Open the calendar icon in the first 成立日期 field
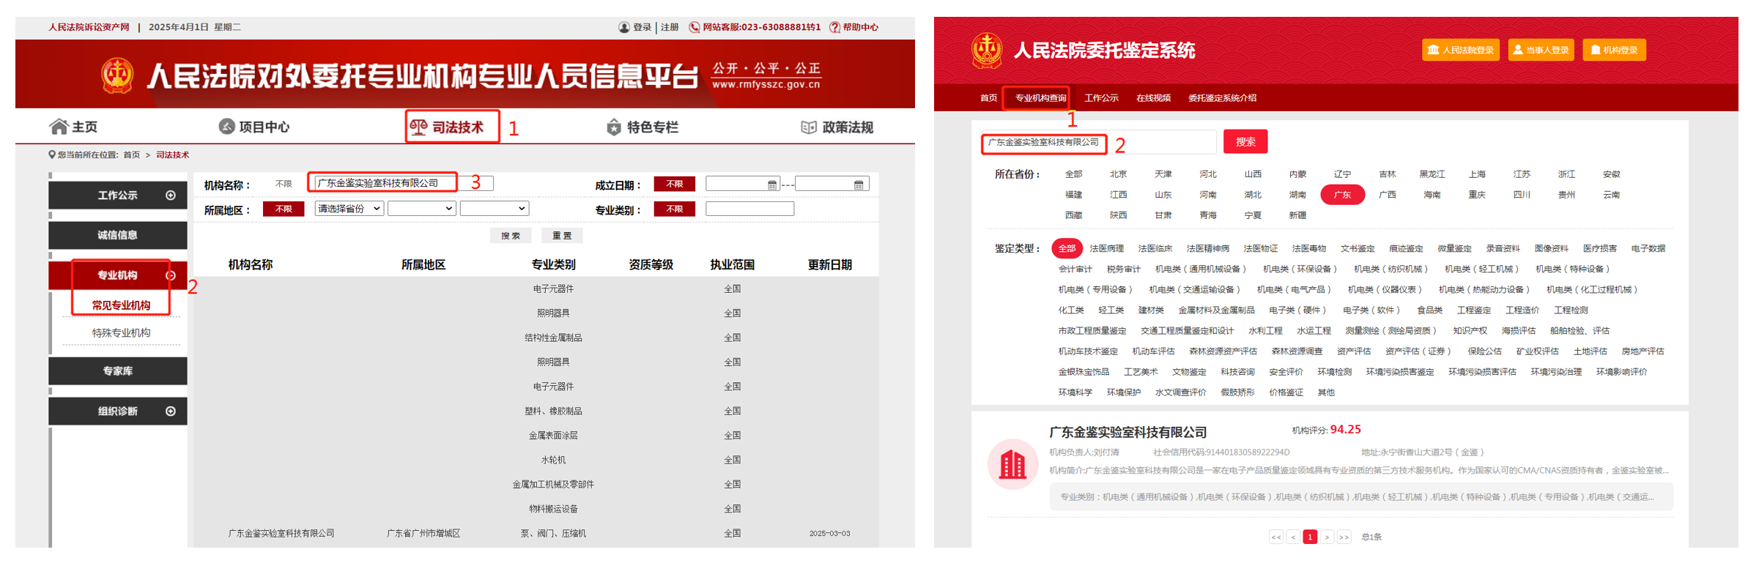This screenshot has width=1759, height=574. 772,184
